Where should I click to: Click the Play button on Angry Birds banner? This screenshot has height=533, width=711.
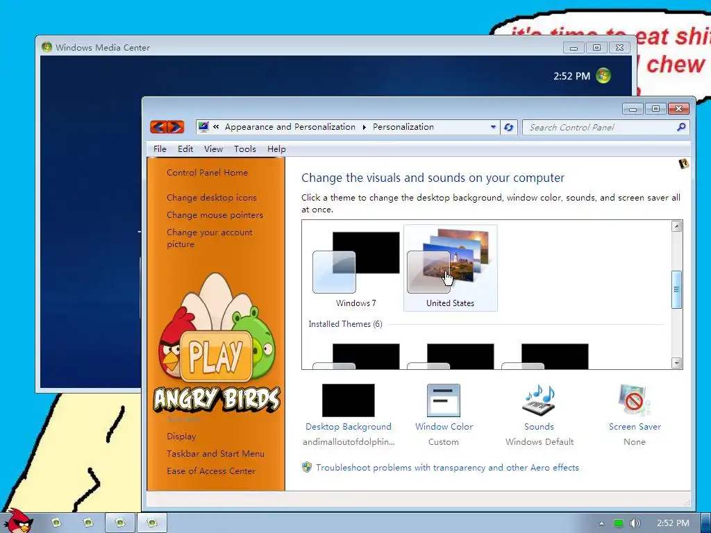(216, 357)
